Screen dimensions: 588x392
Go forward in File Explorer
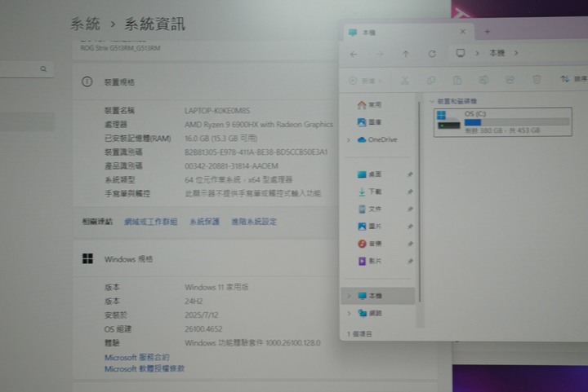pyautogui.click(x=380, y=55)
